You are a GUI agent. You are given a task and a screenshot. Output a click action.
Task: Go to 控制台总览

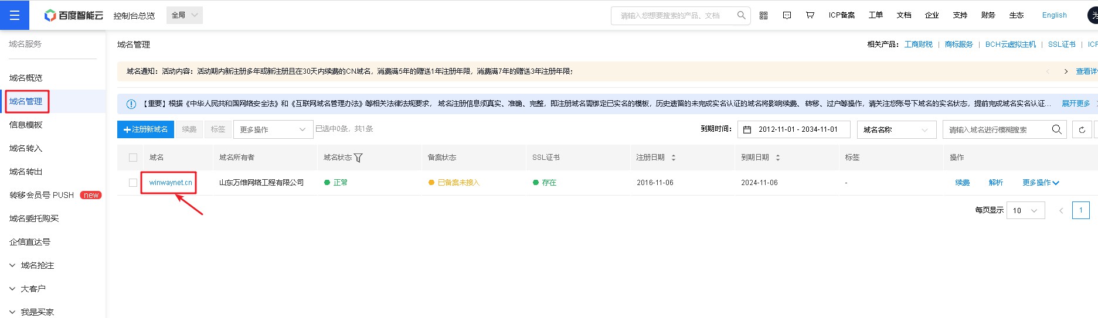click(x=134, y=16)
